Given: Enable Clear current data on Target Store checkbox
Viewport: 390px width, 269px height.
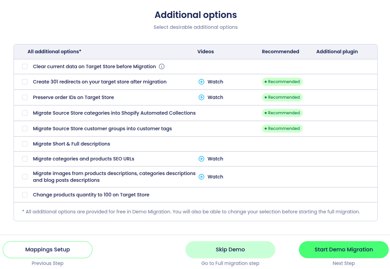Looking at the screenshot, I should pyautogui.click(x=25, y=66).
